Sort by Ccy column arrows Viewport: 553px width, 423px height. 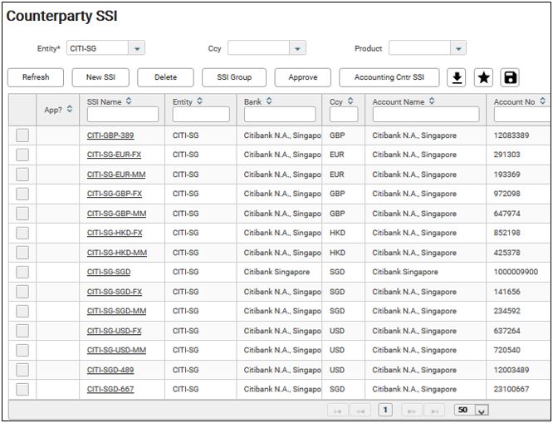pos(350,101)
